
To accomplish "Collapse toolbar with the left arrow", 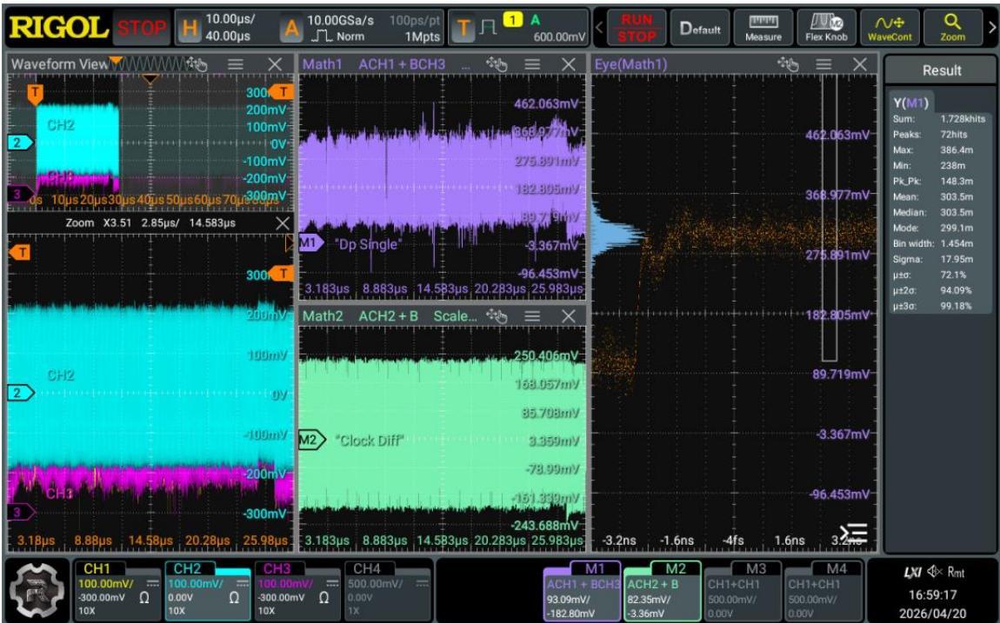I will pos(599,28).
